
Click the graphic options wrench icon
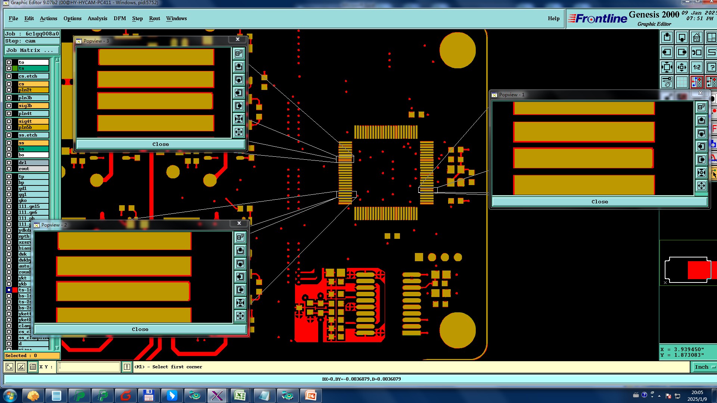667,82
